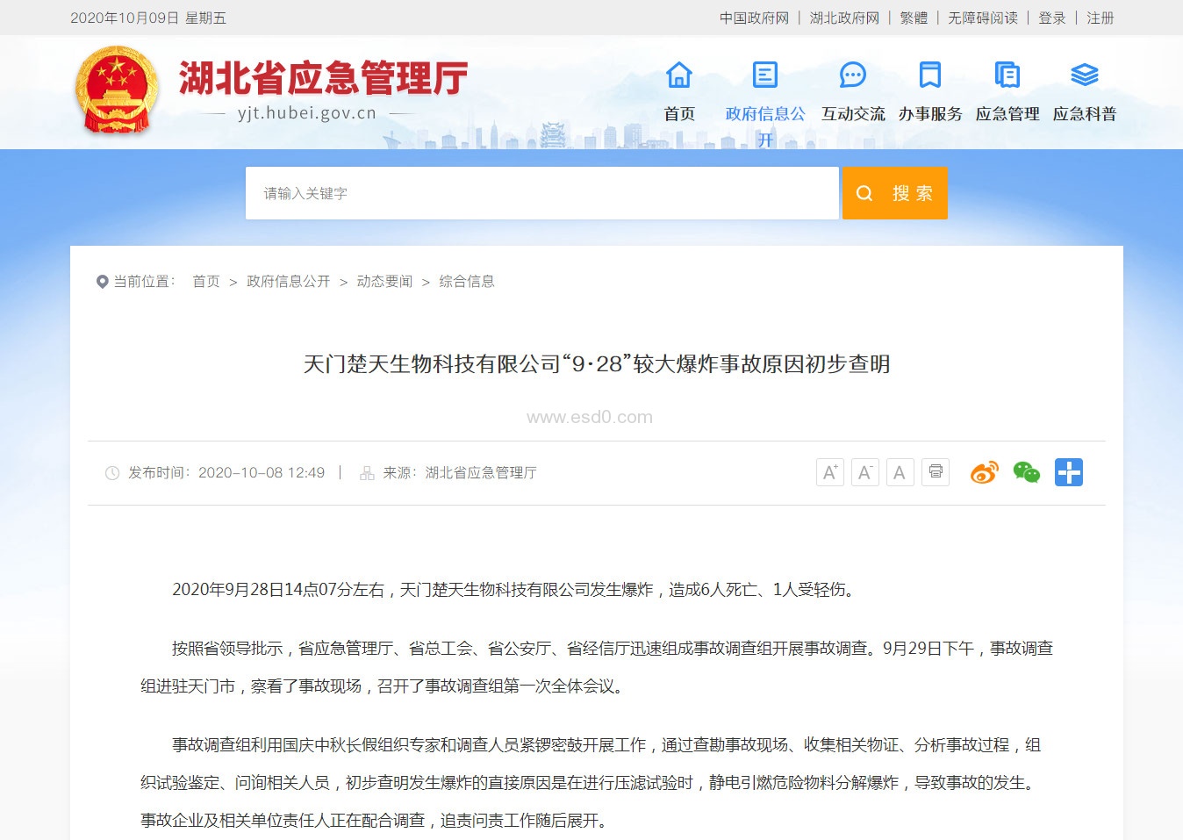Click the orange 搜索 search button
1183x840 pixels.
[x=894, y=193]
